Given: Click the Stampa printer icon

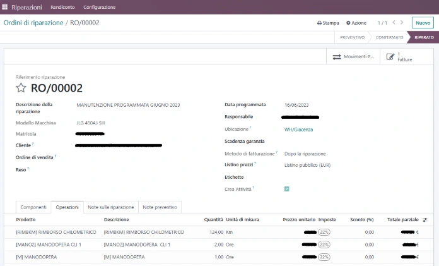Looking at the screenshot, I should pyautogui.click(x=319, y=23).
